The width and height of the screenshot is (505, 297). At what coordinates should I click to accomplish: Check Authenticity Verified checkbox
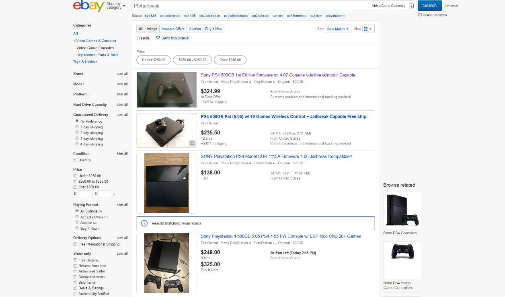[x=75, y=294]
